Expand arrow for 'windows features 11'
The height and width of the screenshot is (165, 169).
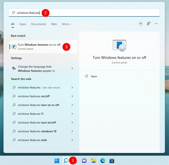click(x=72, y=114)
